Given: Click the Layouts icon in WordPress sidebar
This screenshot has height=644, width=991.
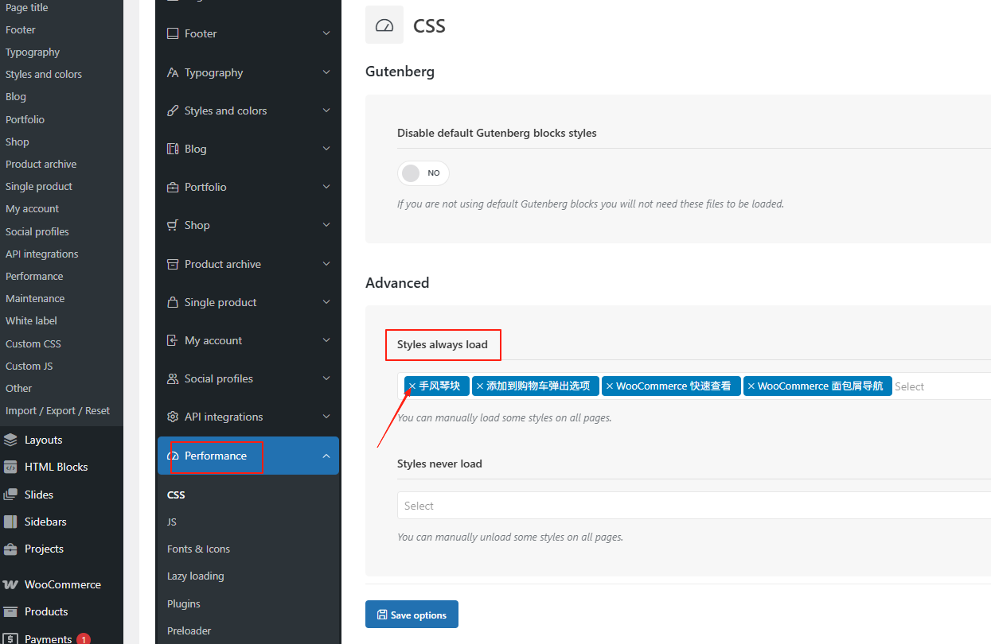Looking at the screenshot, I should point(10,440).
